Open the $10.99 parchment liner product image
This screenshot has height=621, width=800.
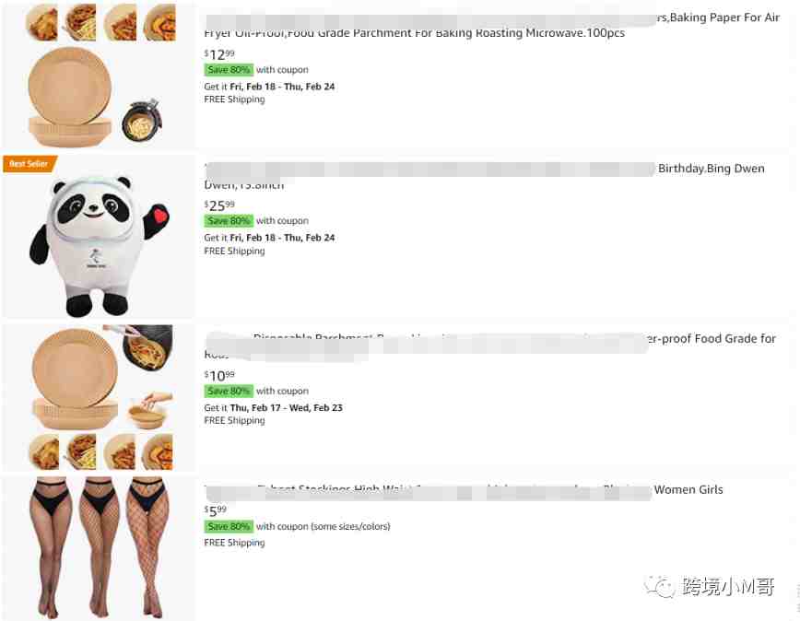(x=99, y=398)
